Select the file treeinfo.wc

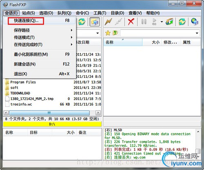pos(21,104)
